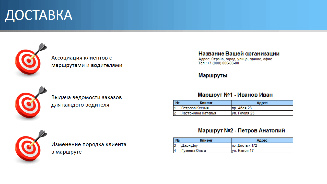The width and height of the screenshot is (327, 184).
Task: Click the cell 'Петрова Ксения'
Action: [206, 108]
